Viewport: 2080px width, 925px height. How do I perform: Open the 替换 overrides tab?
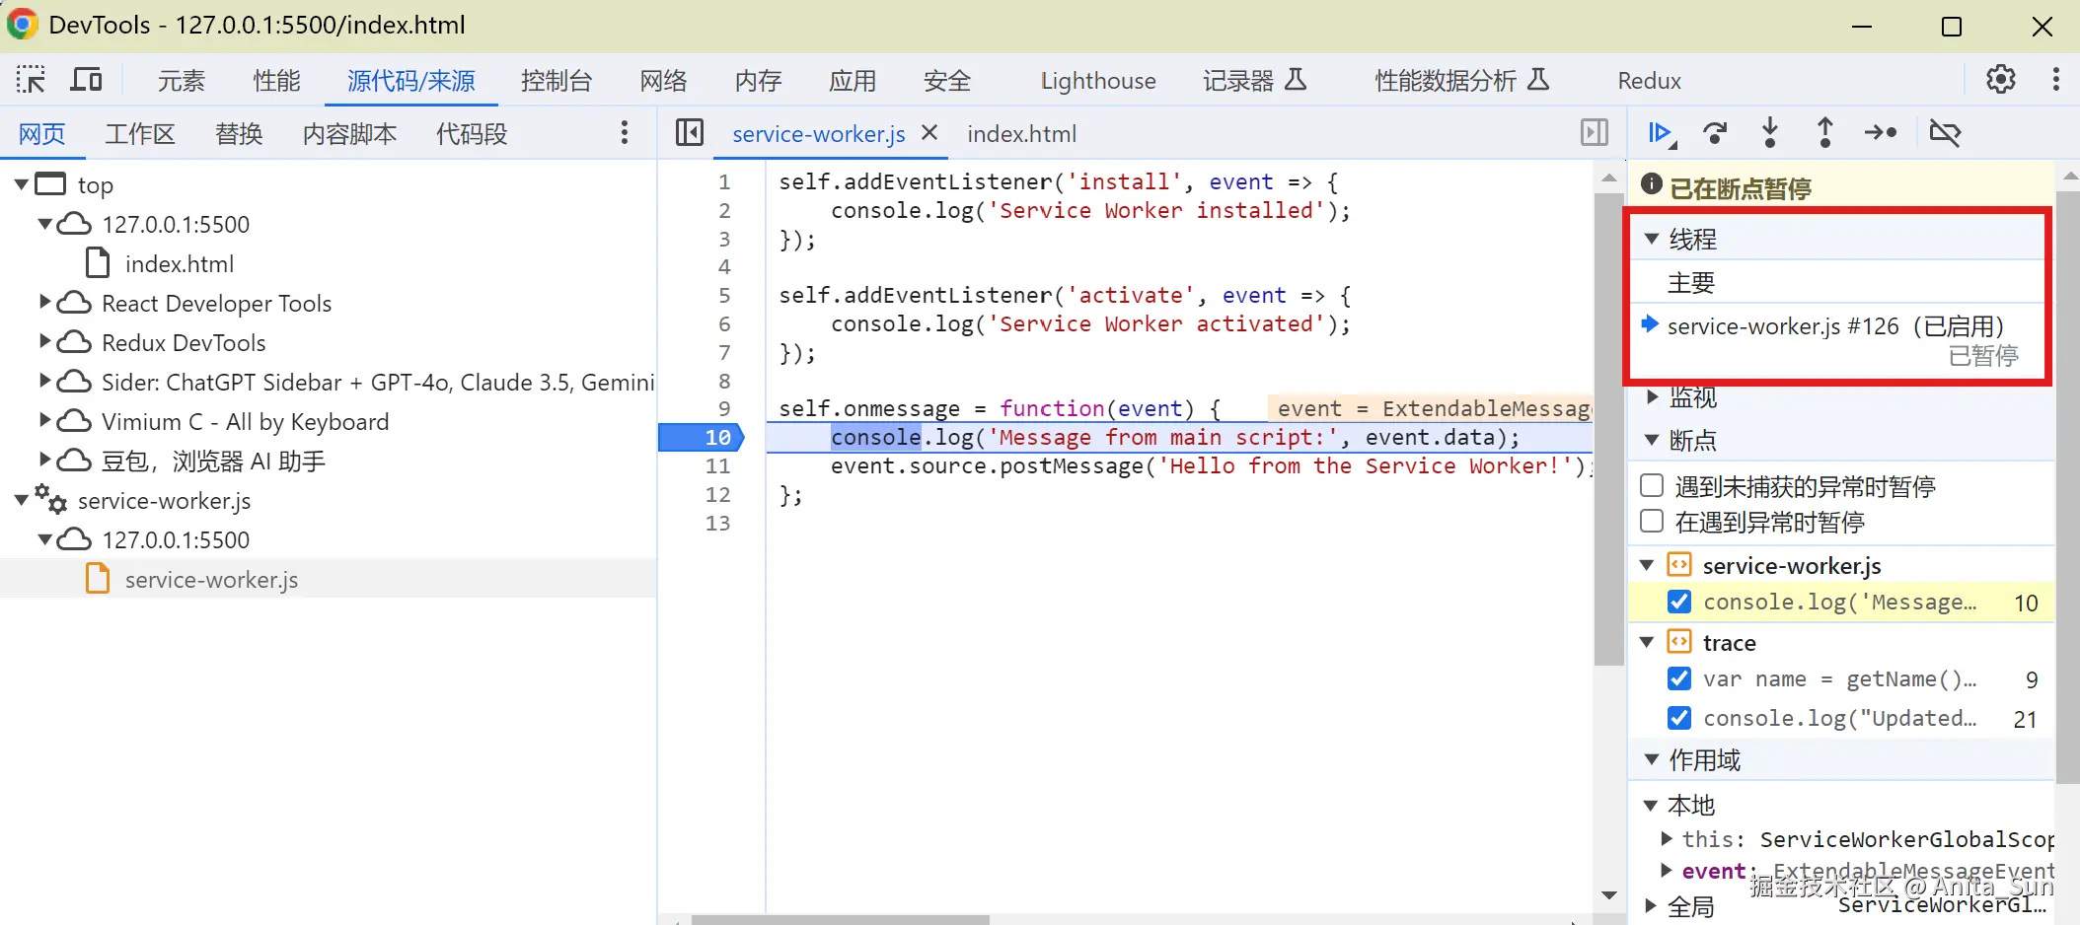239,134
